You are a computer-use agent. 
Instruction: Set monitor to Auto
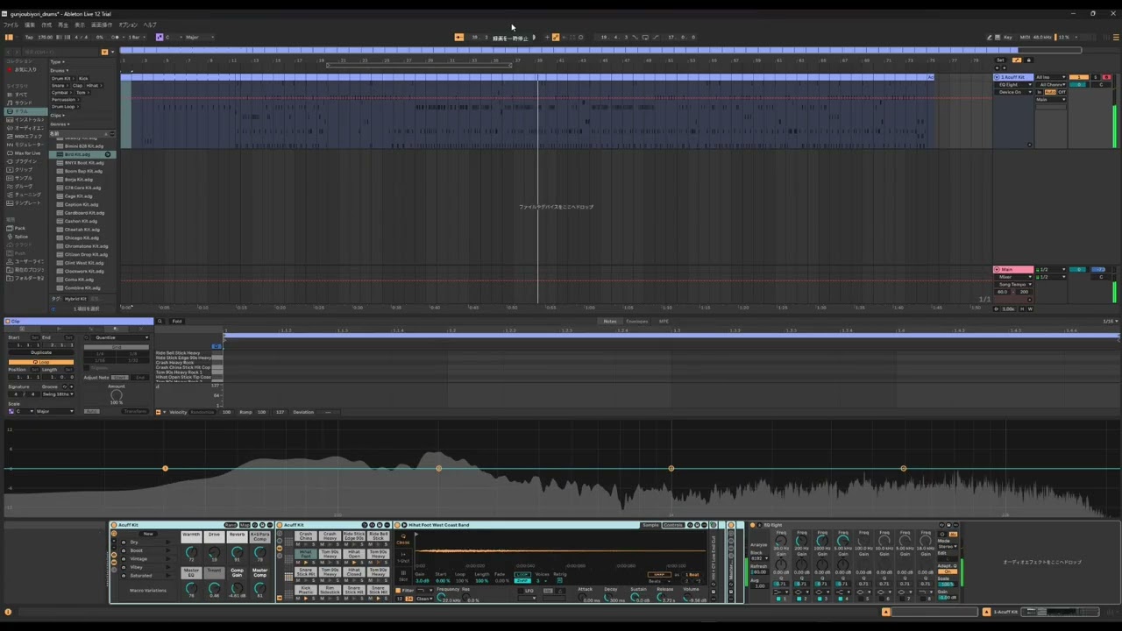click(x=1051, y=92)
